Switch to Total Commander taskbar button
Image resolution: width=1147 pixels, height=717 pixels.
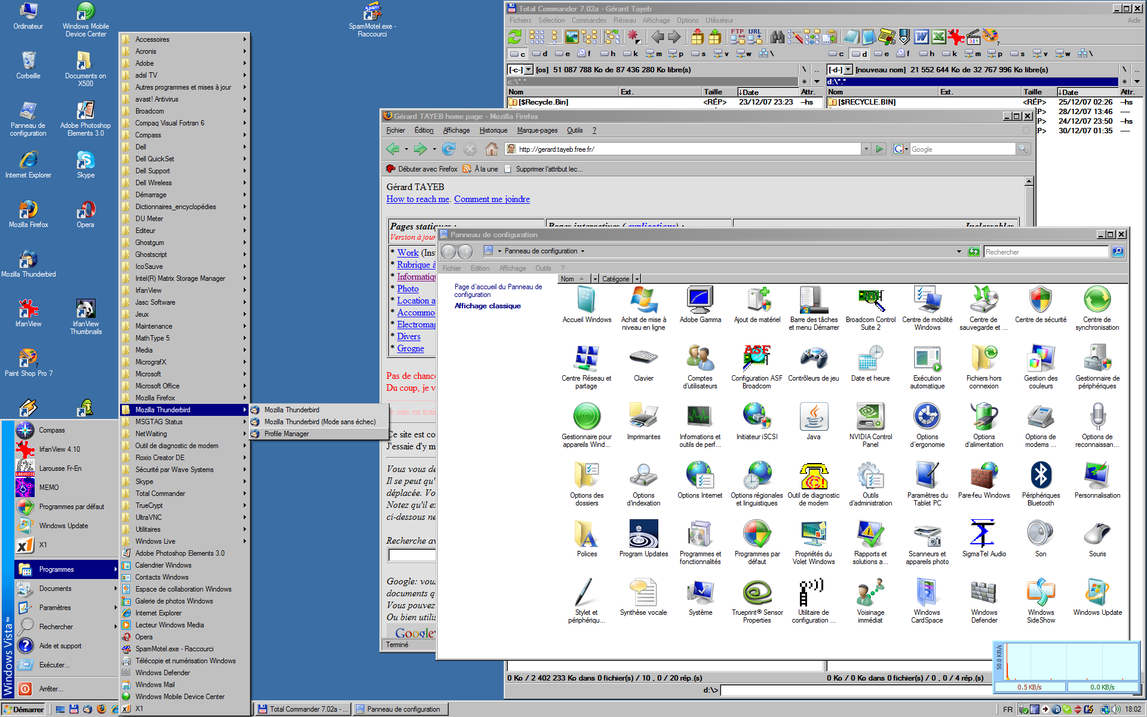click(x=303, y=709)
